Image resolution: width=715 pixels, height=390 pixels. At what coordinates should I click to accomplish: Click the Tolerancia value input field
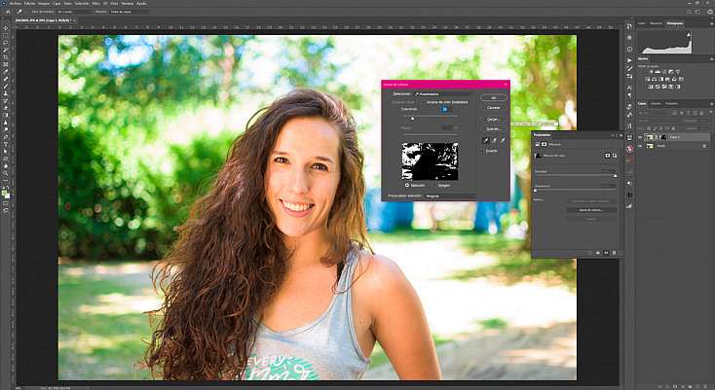click(x=447, y=109)
